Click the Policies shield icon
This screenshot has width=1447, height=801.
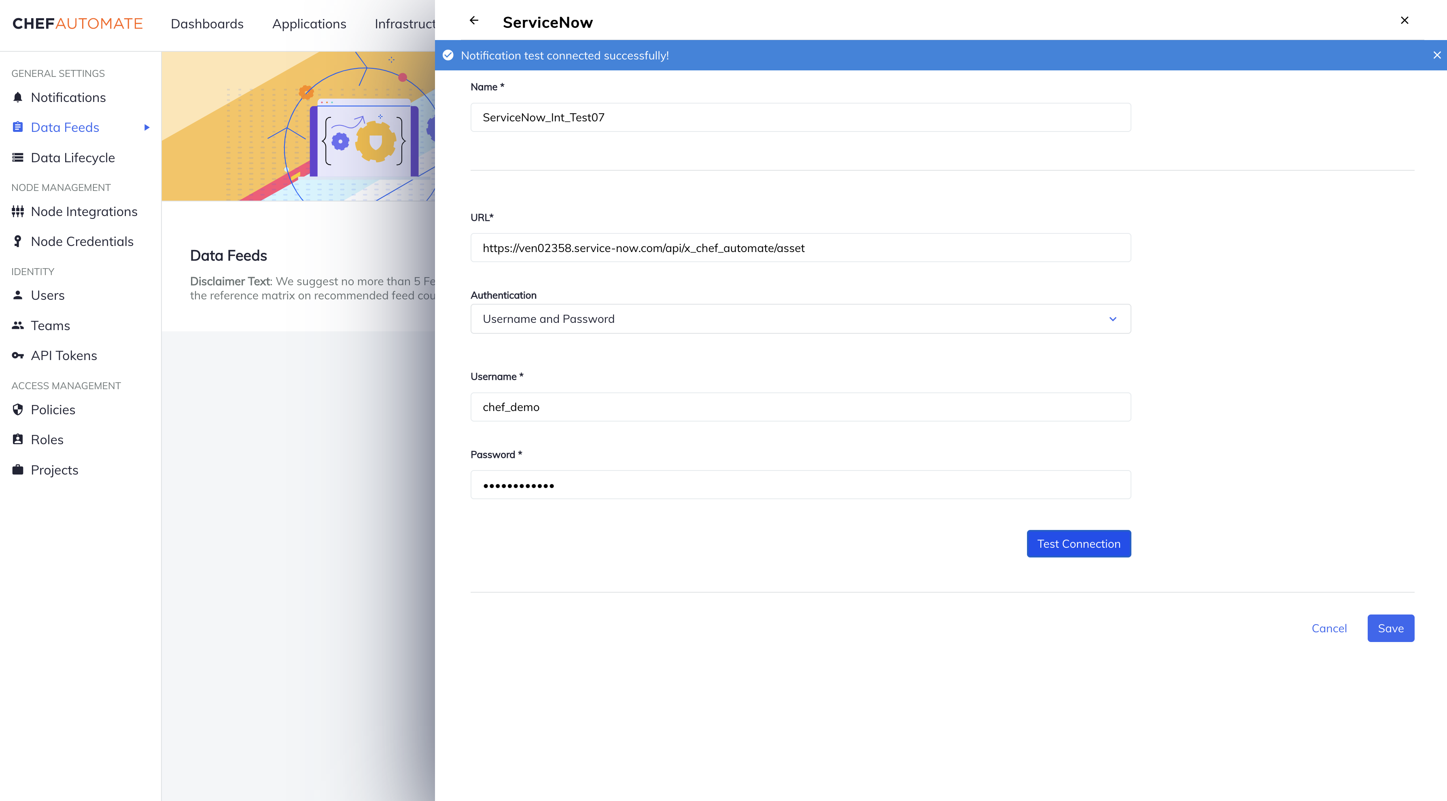click(18, 409)
